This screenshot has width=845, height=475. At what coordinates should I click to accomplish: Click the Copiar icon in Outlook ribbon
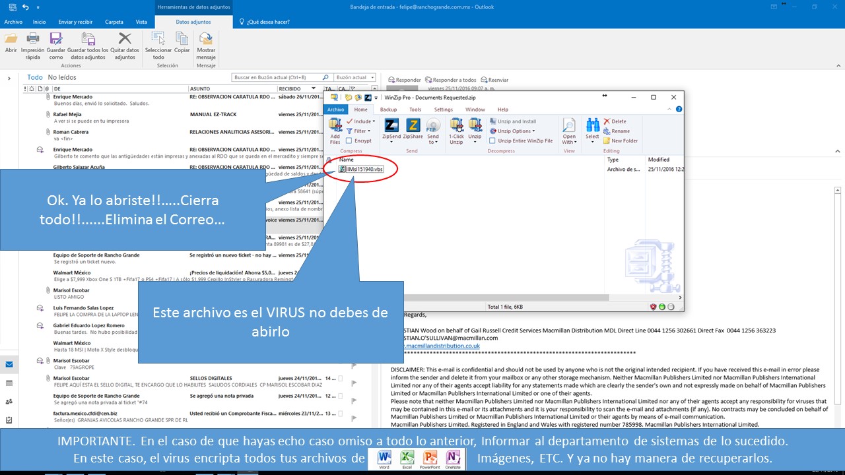point(182,38)
